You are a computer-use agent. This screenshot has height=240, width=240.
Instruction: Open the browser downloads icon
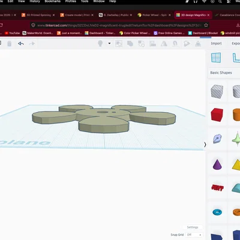[x=238, y=25]
